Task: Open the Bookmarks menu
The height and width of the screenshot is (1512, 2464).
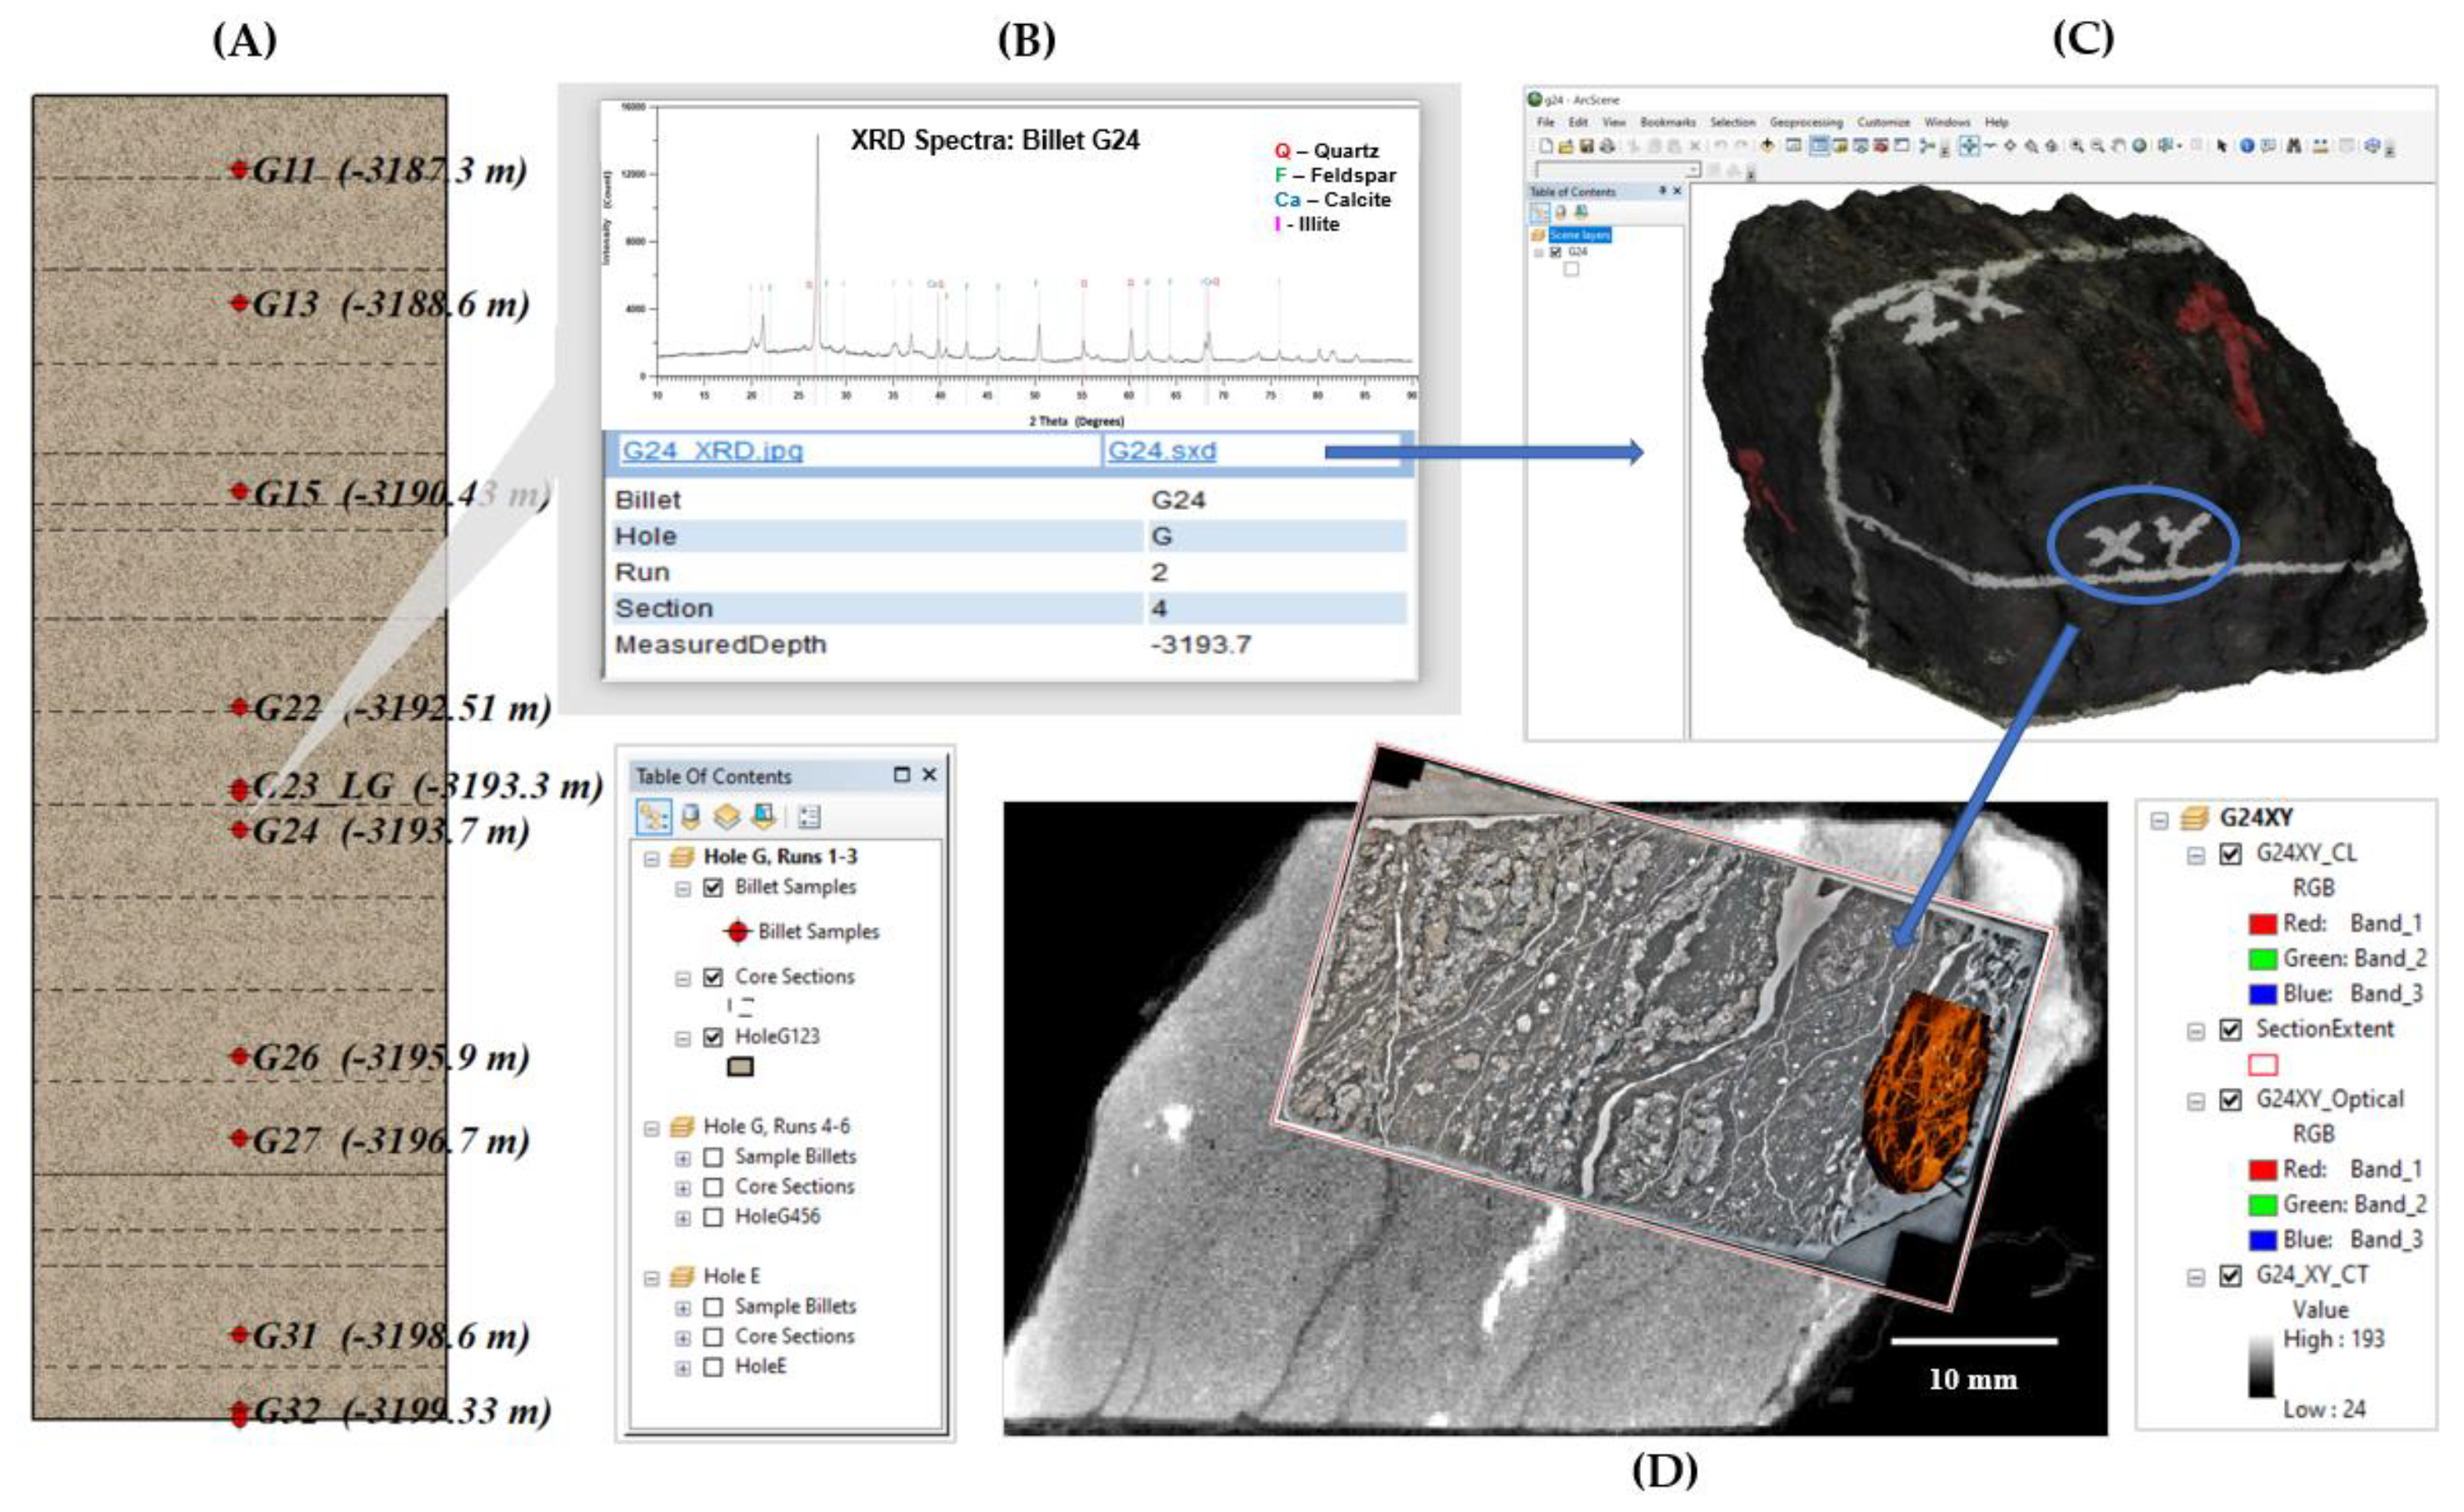Action: (x=1668, y=122)
